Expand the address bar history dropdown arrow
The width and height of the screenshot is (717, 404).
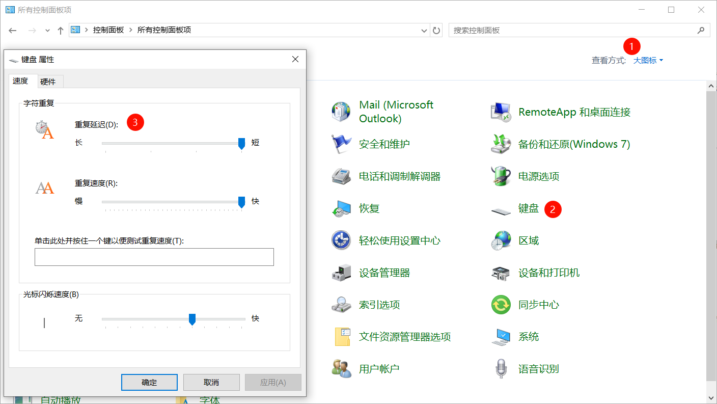click(x=424, y=31)
